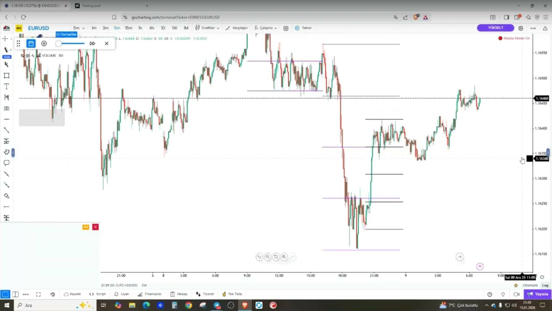Click the Yayınla publish button
The width and height of the screenshot is (552, 311).
(x=537, y=294)
